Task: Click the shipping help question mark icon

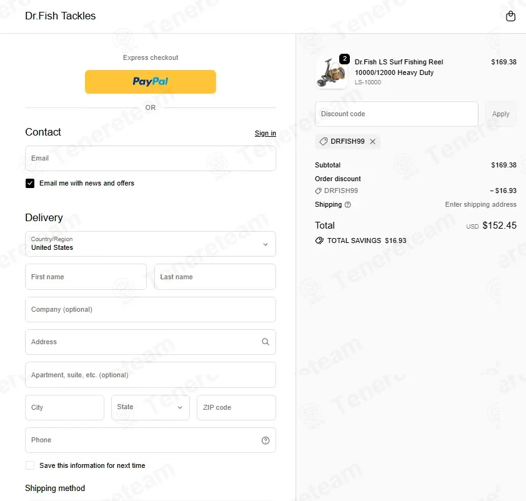Action: (347, 204)
